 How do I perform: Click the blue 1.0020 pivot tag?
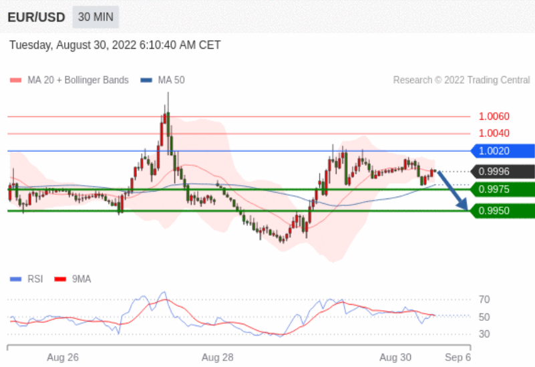click(x=502, y=151)
